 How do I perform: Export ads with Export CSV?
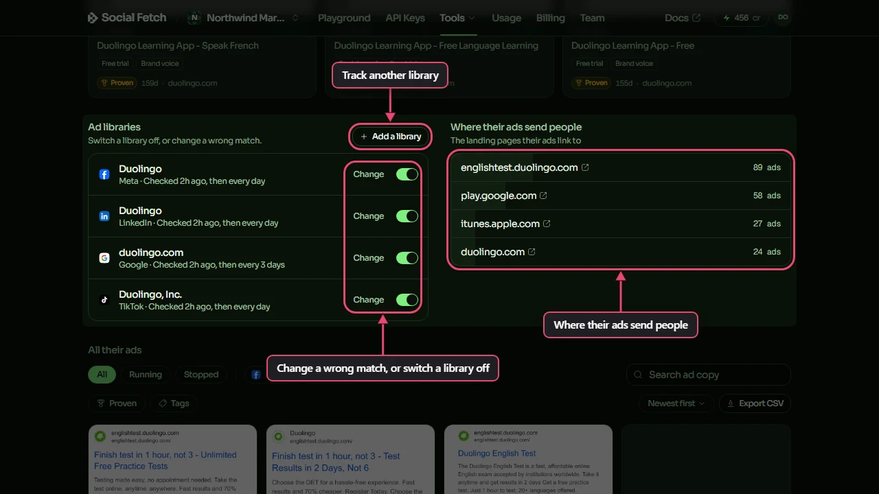tap(755, 403)
